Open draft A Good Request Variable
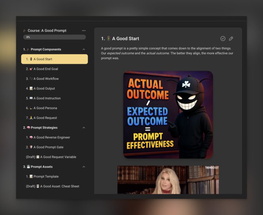 pyautogui.click(x=54, y=157)
